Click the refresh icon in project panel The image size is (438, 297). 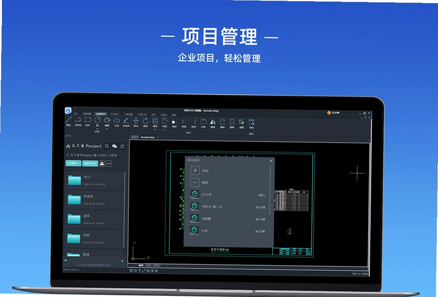(122, 146)
